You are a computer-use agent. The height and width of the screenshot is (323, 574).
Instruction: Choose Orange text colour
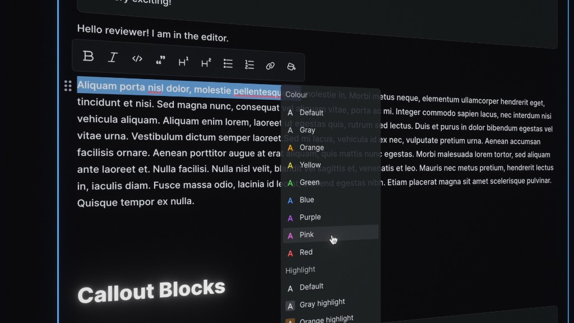pyautogui.click(x=331, y=147)
